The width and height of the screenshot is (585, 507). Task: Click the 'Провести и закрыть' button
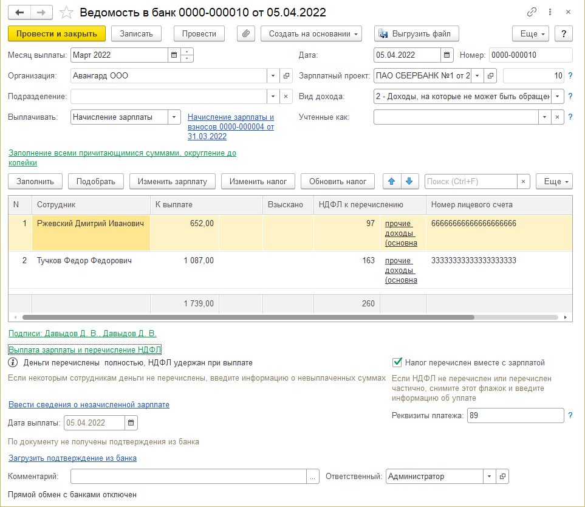tap(57, 33)
